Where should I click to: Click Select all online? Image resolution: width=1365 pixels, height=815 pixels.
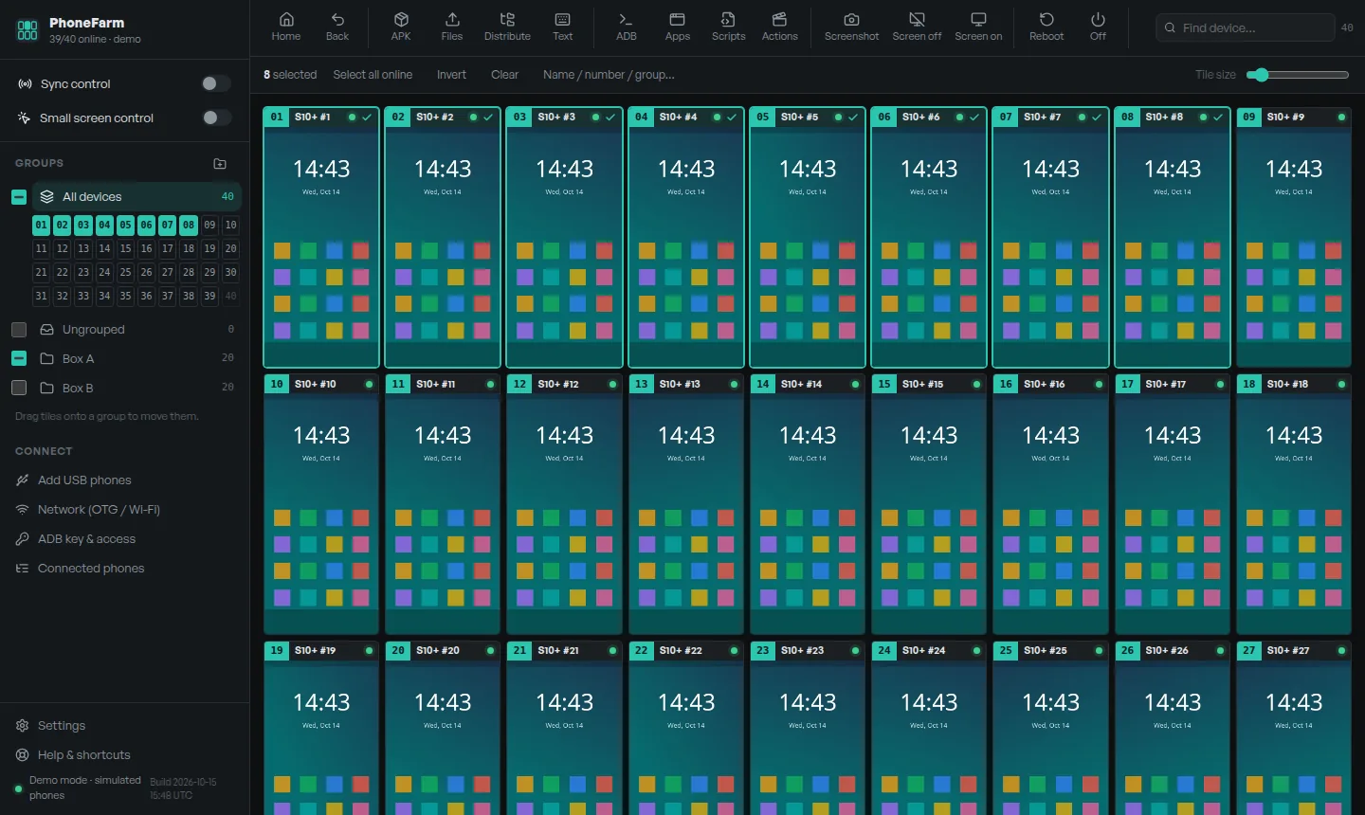[x=373, y=75]
